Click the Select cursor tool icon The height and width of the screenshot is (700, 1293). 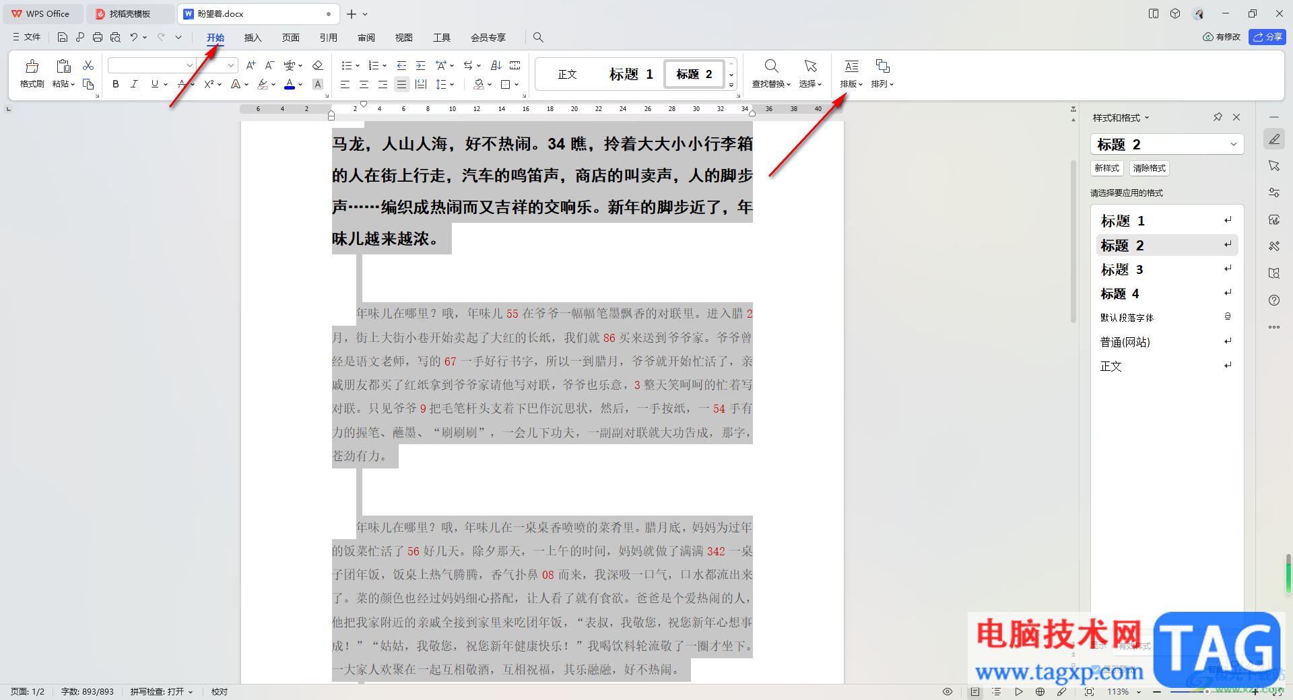(x=810, y=66)
